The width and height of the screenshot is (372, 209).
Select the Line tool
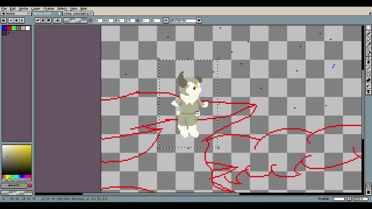tap(368, 69)
